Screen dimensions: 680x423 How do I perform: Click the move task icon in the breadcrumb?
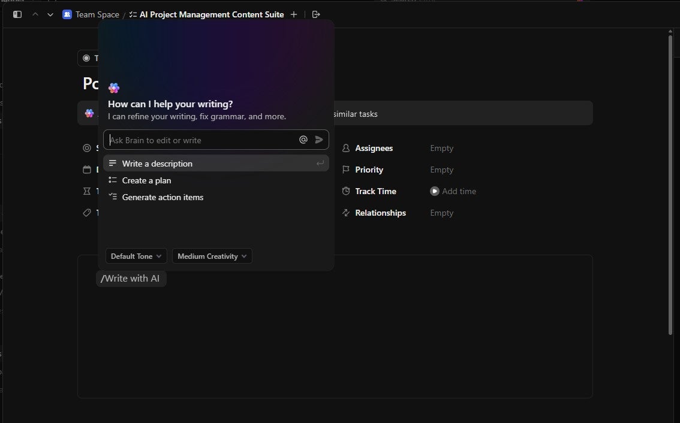coord(317,14)
